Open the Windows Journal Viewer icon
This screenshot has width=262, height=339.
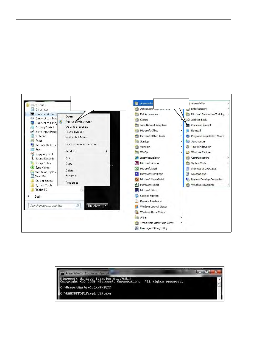click(x=136, y=207)
